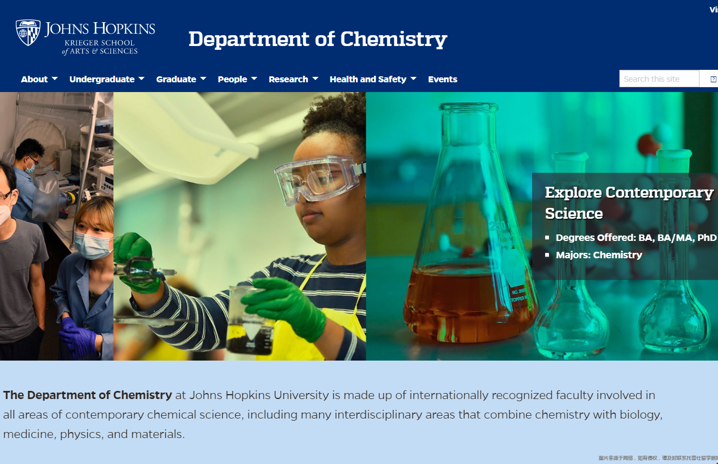
Task: Open the Research dropdown caret
Action: (x=315, y=79)
